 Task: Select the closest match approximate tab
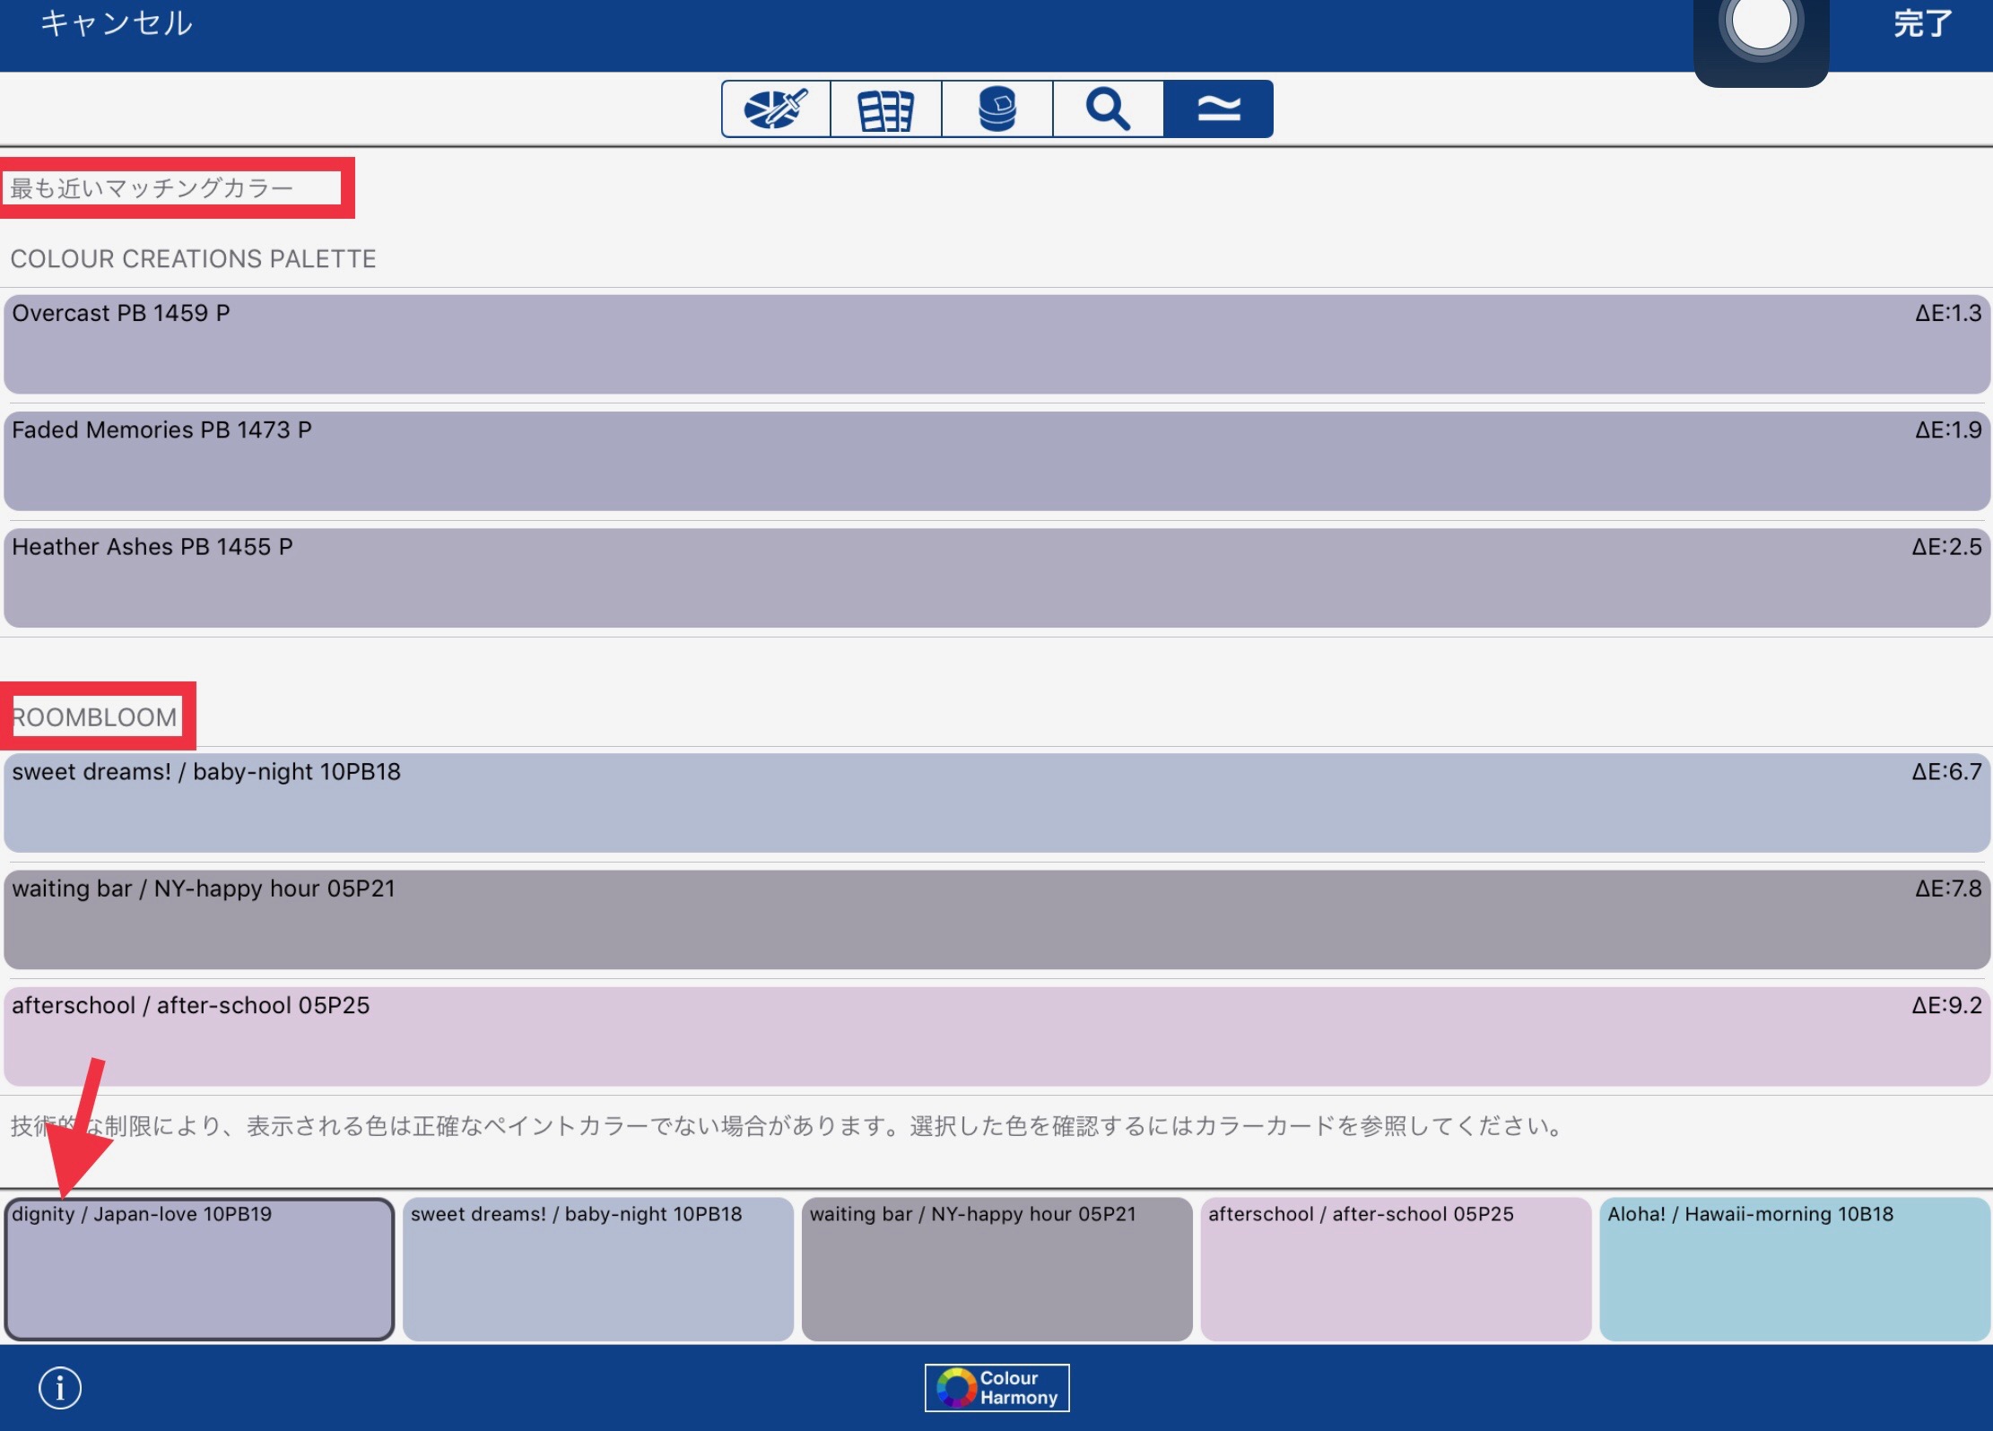tap(1219, 108)
